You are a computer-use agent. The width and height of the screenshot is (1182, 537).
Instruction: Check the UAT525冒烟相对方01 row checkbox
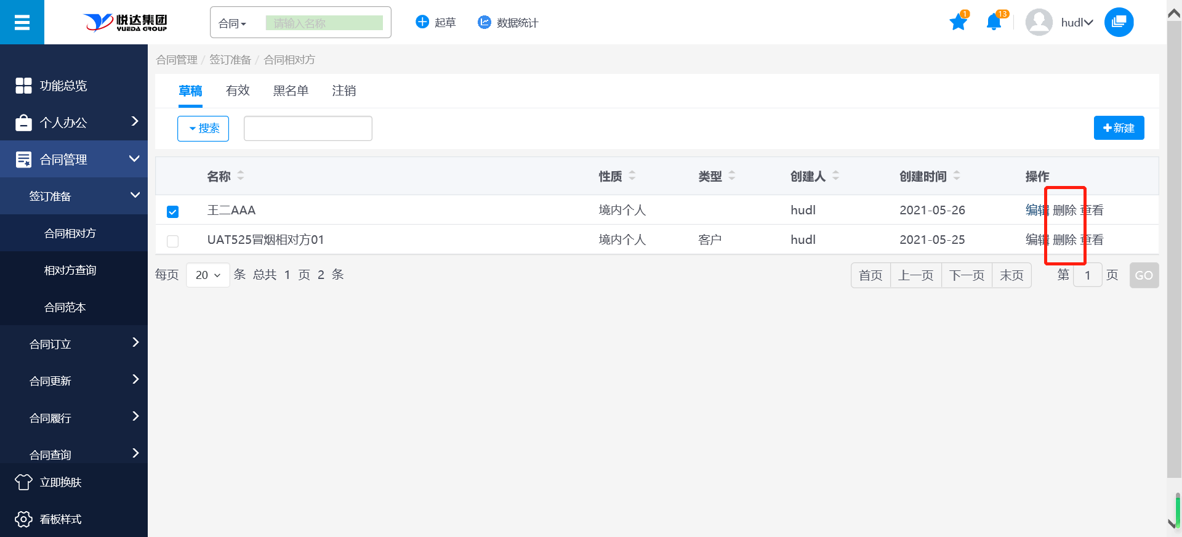pyautogui.click(x=173, y=241)
